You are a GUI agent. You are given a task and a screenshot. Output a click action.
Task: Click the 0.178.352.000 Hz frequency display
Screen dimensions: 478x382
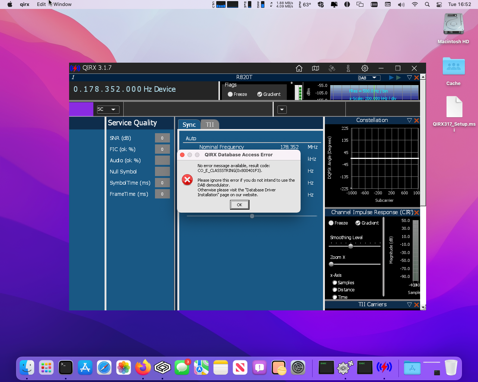(x=124, y=89)
